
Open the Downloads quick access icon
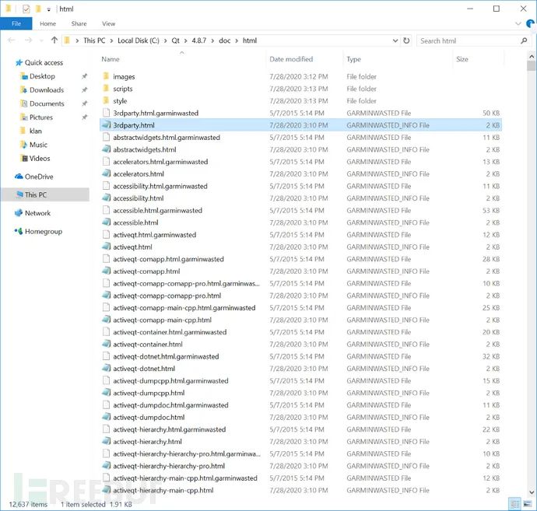tap(23, 90)
